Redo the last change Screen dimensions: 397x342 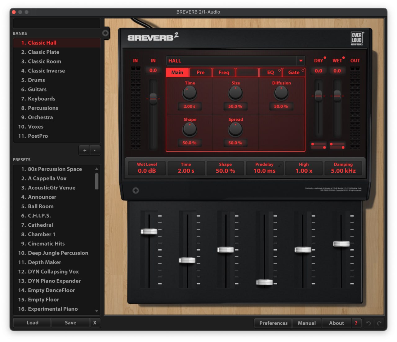click(x=379, y=323)
